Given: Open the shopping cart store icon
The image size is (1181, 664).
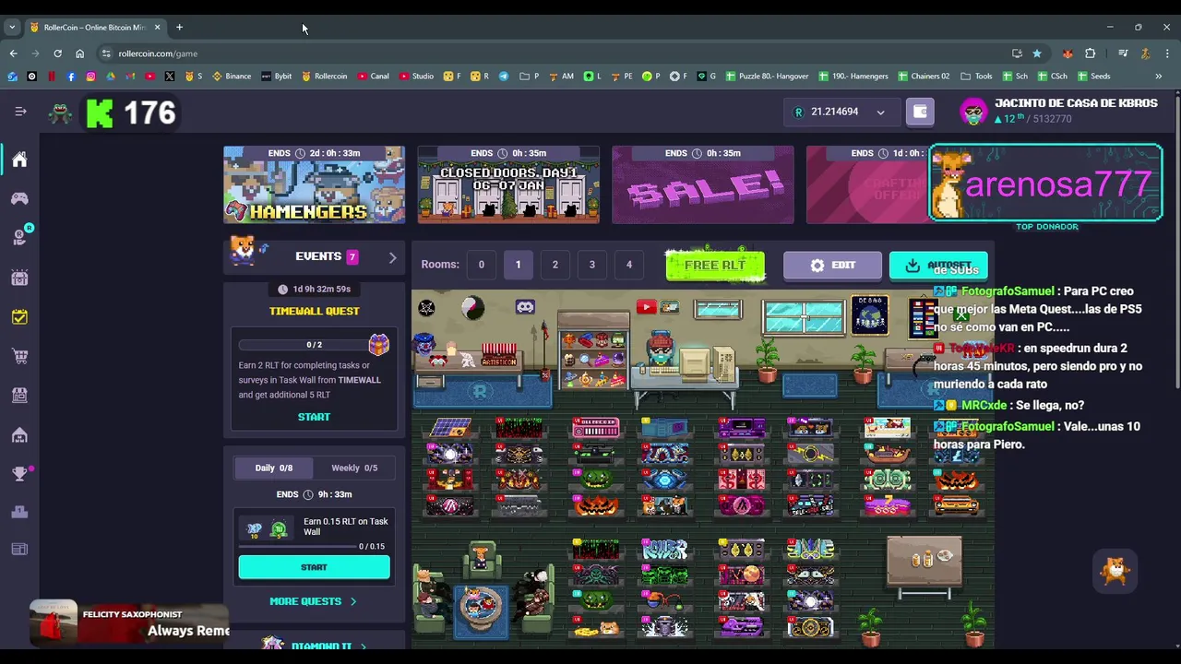Looking at the screenshot, I should [19, 356].
